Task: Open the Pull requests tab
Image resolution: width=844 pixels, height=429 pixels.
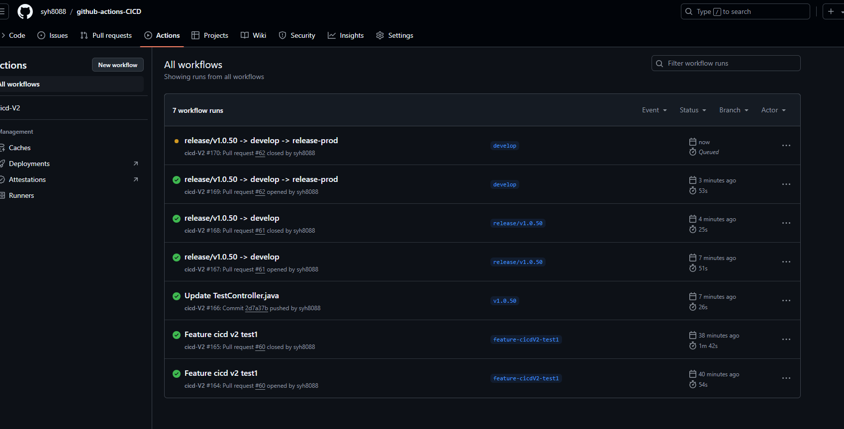Action: coord(106,35)
